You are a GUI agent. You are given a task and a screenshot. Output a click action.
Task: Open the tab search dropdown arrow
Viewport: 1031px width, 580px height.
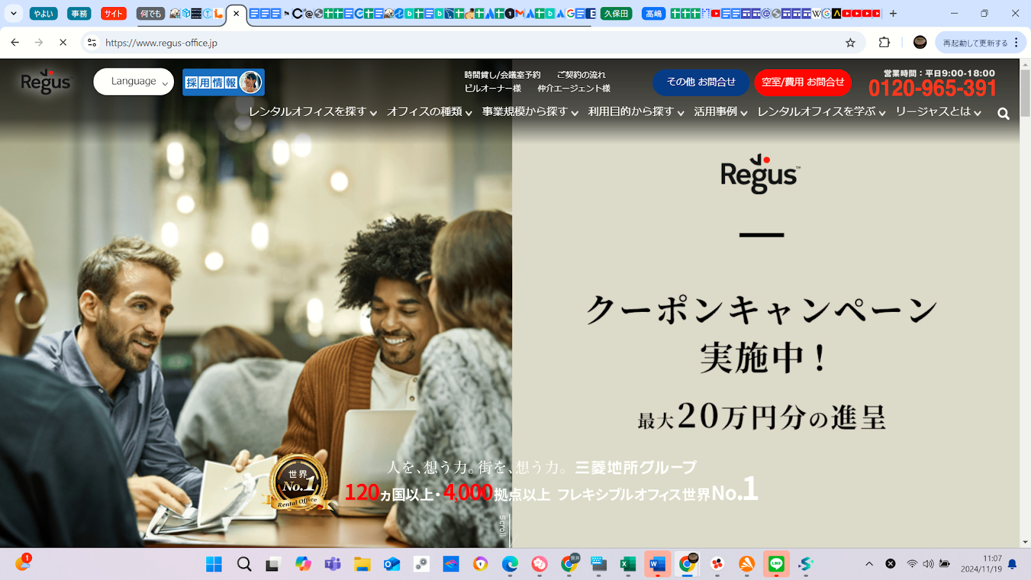pyautogui.click(x=14, y=14)
